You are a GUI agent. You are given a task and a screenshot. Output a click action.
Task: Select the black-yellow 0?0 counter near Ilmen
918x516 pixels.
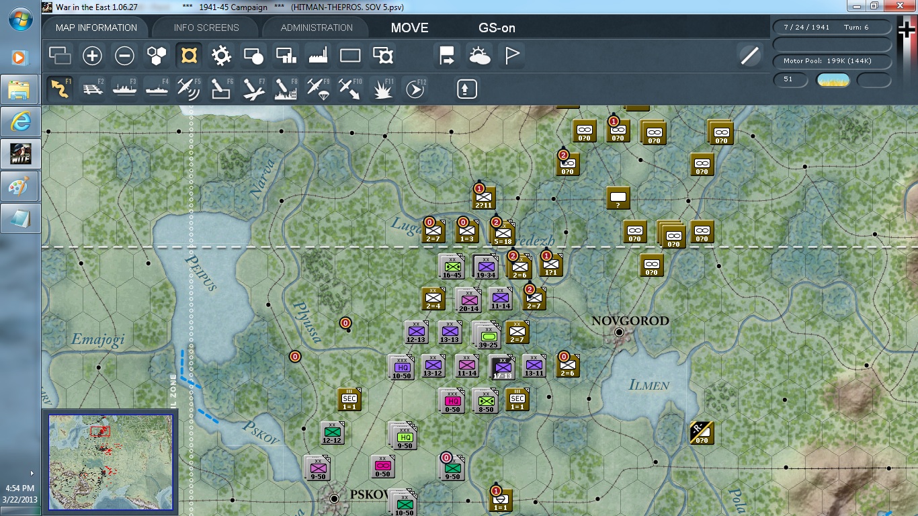[x=701, y=433]
